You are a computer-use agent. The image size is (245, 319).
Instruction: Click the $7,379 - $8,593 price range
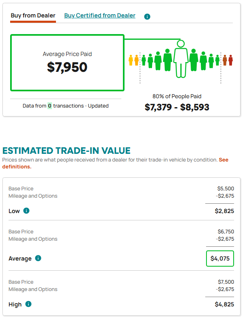[177, 107]
